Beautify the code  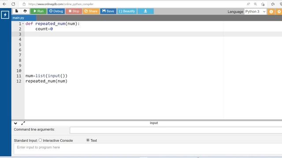[x=127, y=11]
